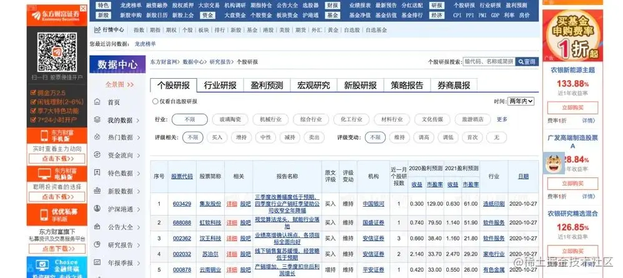Click the 特色数据 bookmark icon
Image resolution: width=623 pixels, height=278 pixels.
coord(97,172)
